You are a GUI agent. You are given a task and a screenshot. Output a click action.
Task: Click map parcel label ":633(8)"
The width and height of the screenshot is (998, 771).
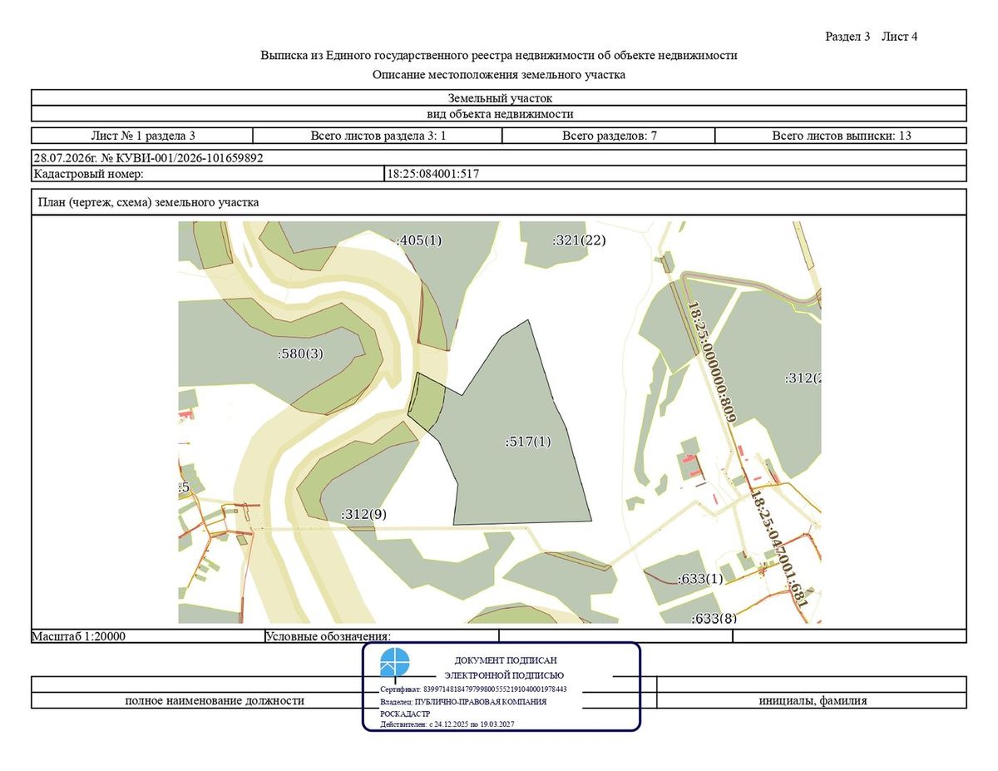pyautogui.click(x=714, y=618)
